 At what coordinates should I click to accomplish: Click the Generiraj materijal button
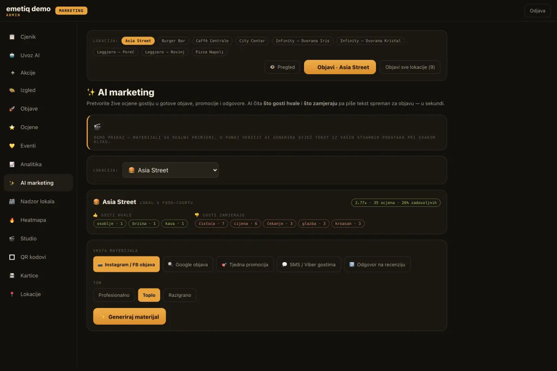pyautogui.click(x=130, y=317)
